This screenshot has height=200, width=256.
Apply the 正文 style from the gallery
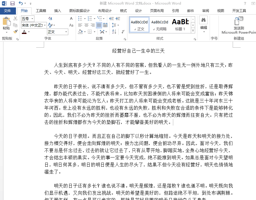point(139,25)
